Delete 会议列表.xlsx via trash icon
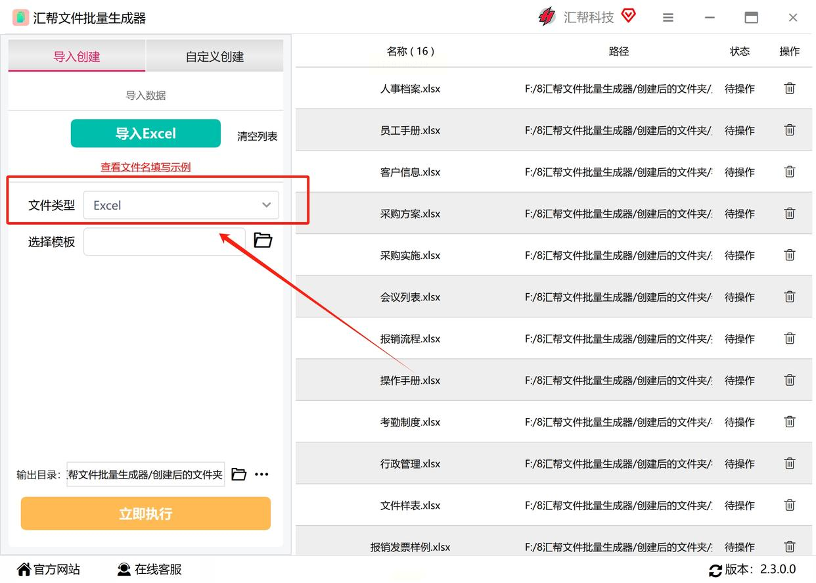 pos(790,296)
